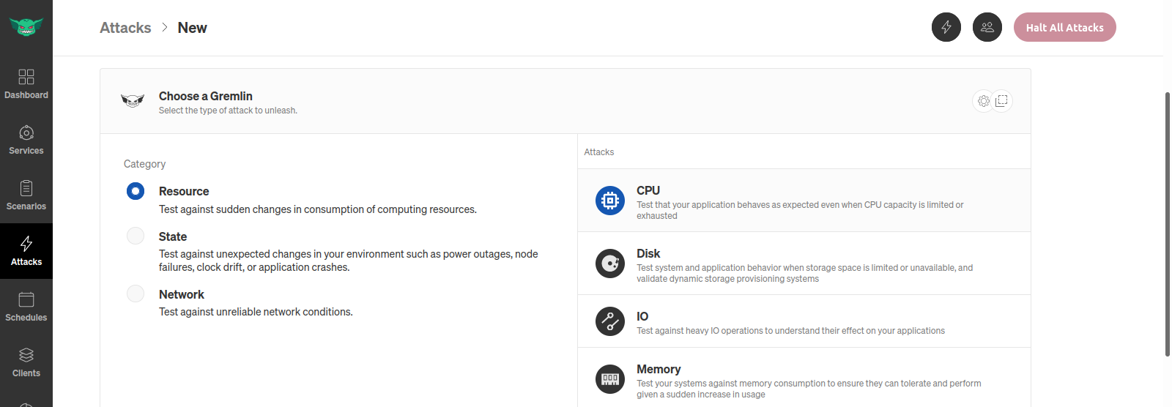Click the page vertical scrollbar
Image resolution: width=1172 pixels, height=407 pixels.
coord(1167,224)
